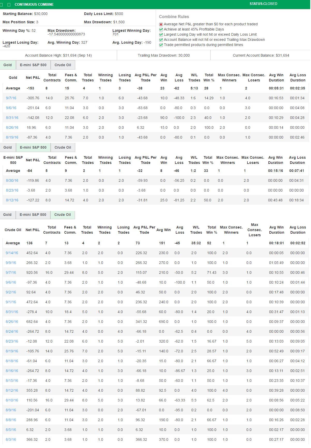Open the 8/3/16 date link
This screenshot has height=448, width=311.
tap(11, 439)
